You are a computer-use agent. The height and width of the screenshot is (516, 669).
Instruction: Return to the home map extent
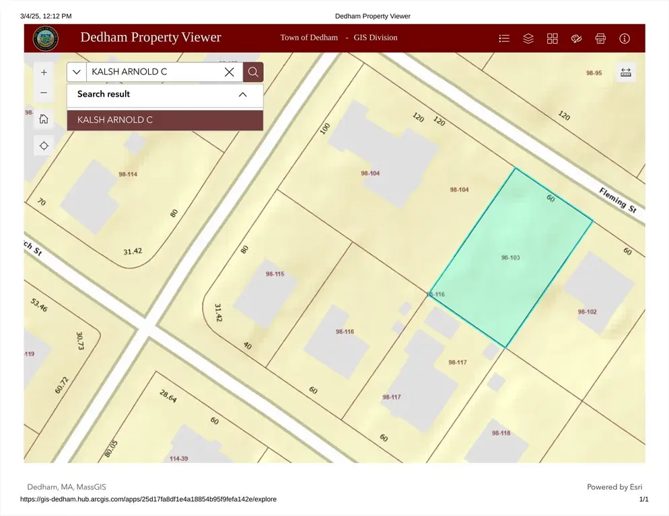pos(44,119)
